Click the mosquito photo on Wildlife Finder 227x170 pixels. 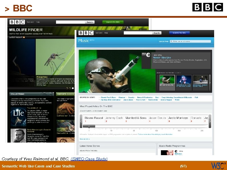point(55,57)
